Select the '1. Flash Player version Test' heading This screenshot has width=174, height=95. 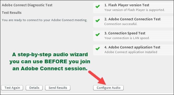127,5
